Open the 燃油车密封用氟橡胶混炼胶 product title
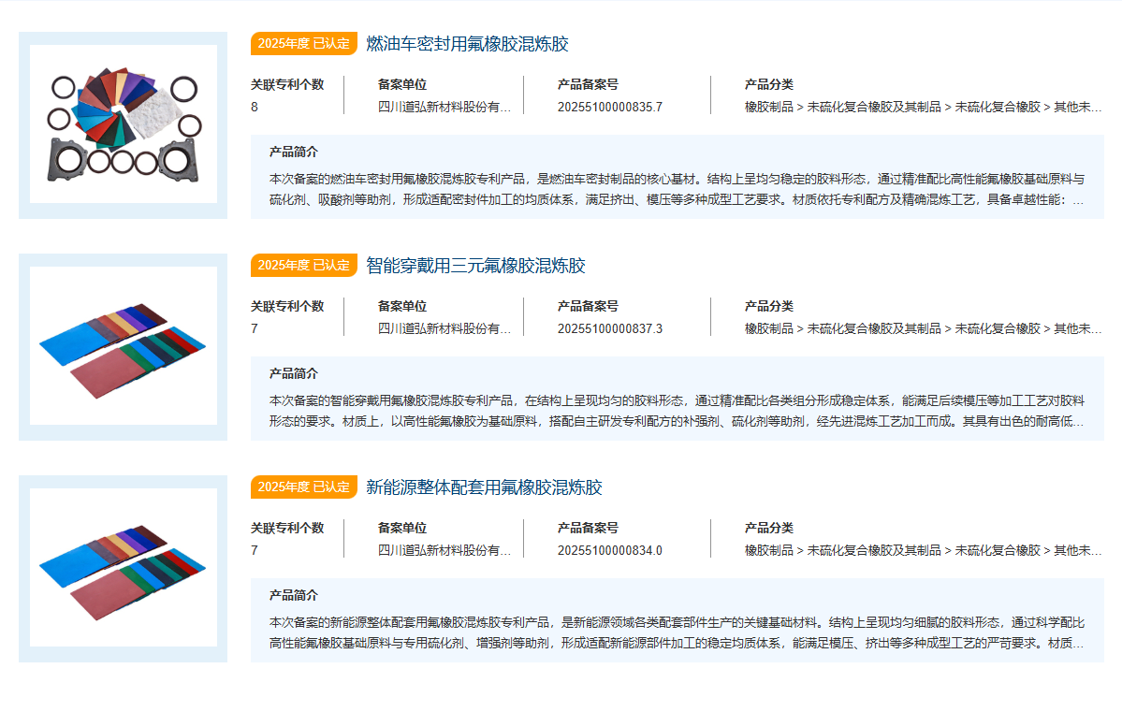1122x712 pixels. [467, 44]
